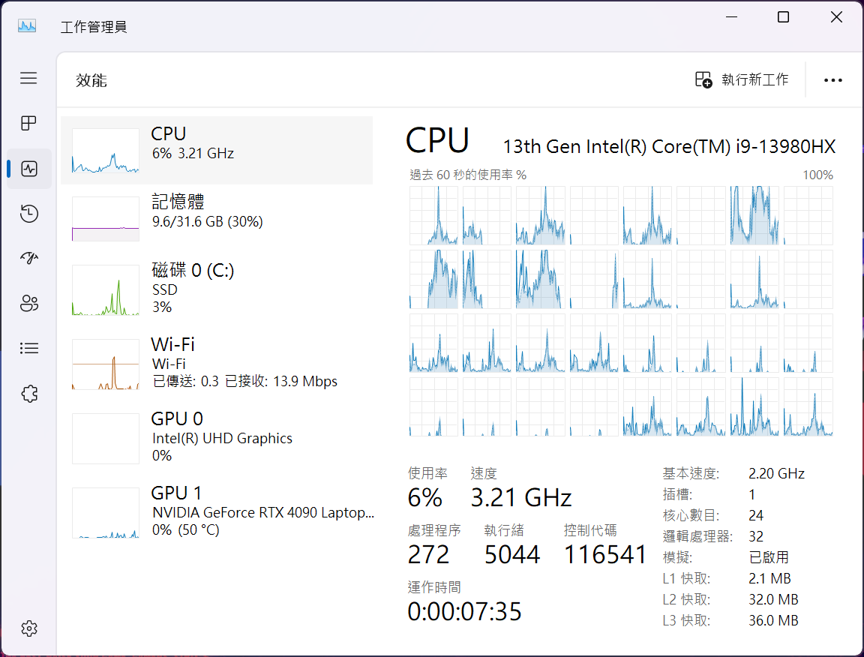This screenshot has width=864, height=657.
Task: Select GPU 0 Intel UHD Graphics
Action: [x=216, y=437]
